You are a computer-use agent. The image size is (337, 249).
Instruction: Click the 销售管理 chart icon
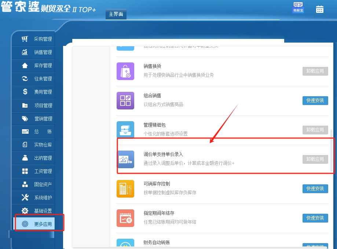click(25, 52)
